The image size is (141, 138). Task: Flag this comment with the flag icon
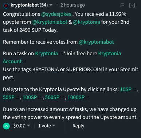(122, 5)
